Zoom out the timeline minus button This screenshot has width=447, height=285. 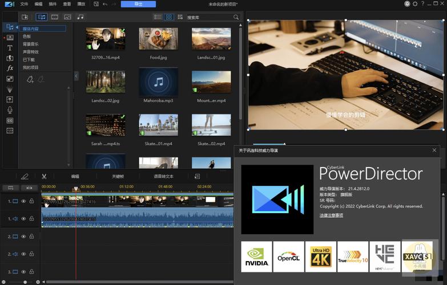[3, 282]
